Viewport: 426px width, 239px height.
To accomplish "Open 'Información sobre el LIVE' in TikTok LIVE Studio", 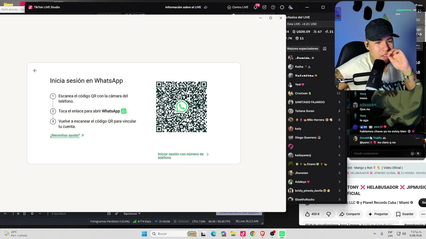I will click(186, 7).
